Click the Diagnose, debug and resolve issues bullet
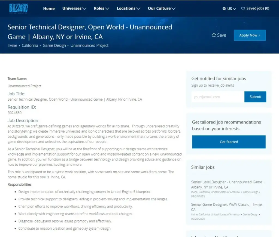Viewport: 279px width, 237px height. click(65, 221)
